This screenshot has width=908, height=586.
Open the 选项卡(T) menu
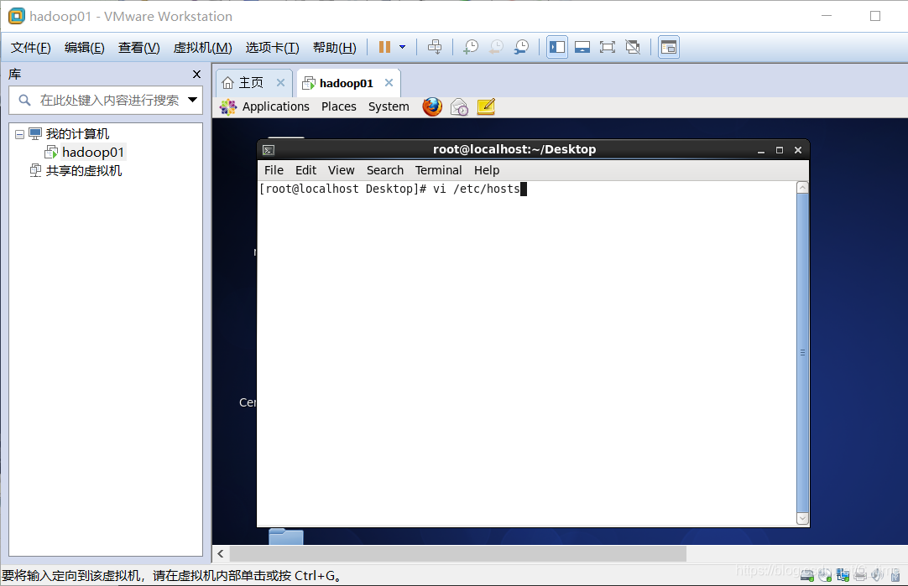tap(272, 48)
